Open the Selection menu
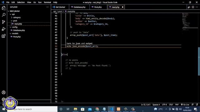The image size is (200, 112). tap(21, 2)
